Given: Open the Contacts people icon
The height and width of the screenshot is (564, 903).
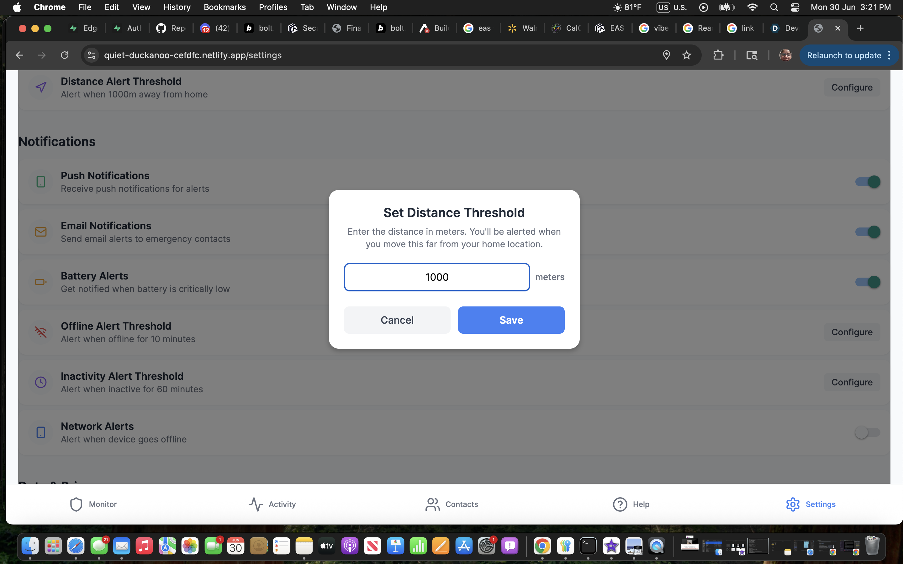Looking at the screenshot, I should tap(432, 504).
